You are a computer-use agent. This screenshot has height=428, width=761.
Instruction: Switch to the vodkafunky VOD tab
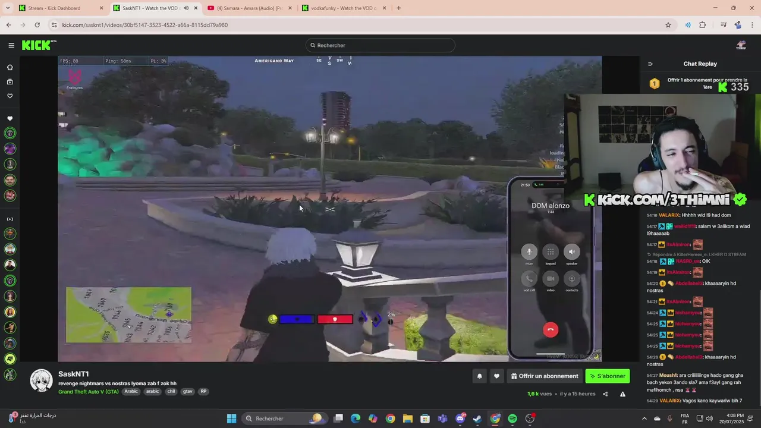[x=344, y=8]
